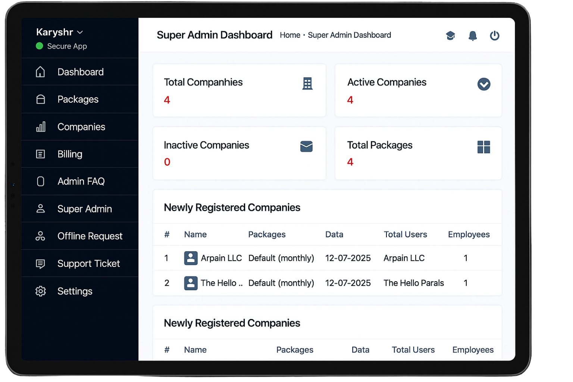Image resolution: width=573 pixels, height=382 pixels.
Task: Click The Hello company avatar icon
Action: [x=191, y=283]
